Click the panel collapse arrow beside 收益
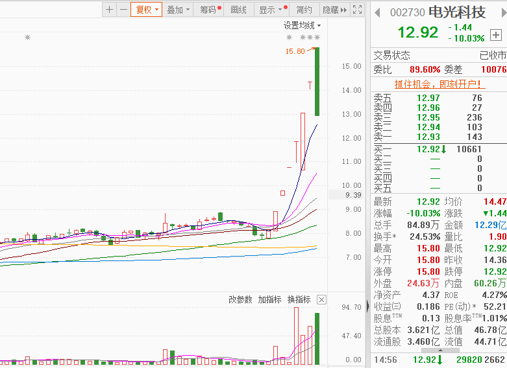Viewport: 507px width, 368px height. click(x=368, y=306)
